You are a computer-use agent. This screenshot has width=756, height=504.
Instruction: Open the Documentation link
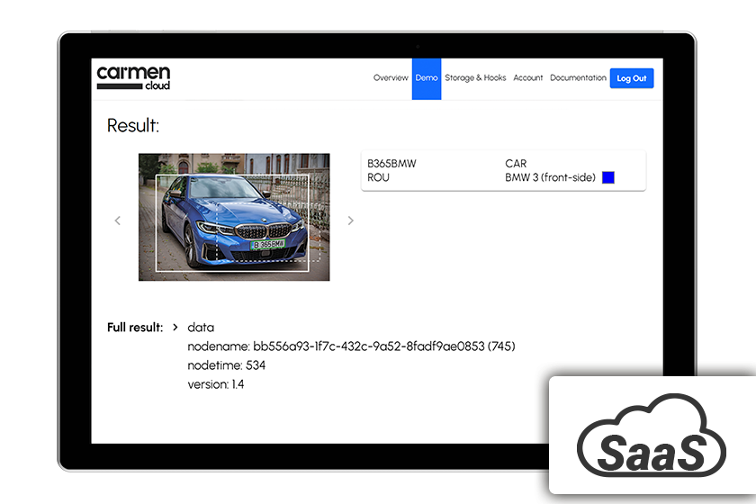(578, 78)
